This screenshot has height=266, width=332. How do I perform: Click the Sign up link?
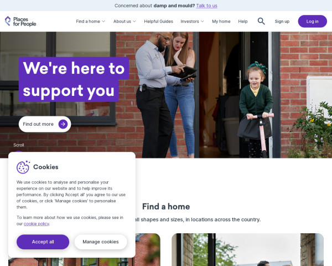coord(282,22)
